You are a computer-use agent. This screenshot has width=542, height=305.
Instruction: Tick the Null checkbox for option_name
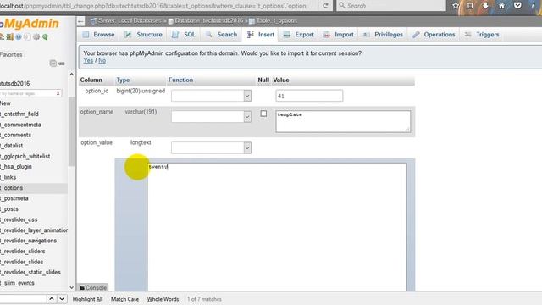(263, 114)
